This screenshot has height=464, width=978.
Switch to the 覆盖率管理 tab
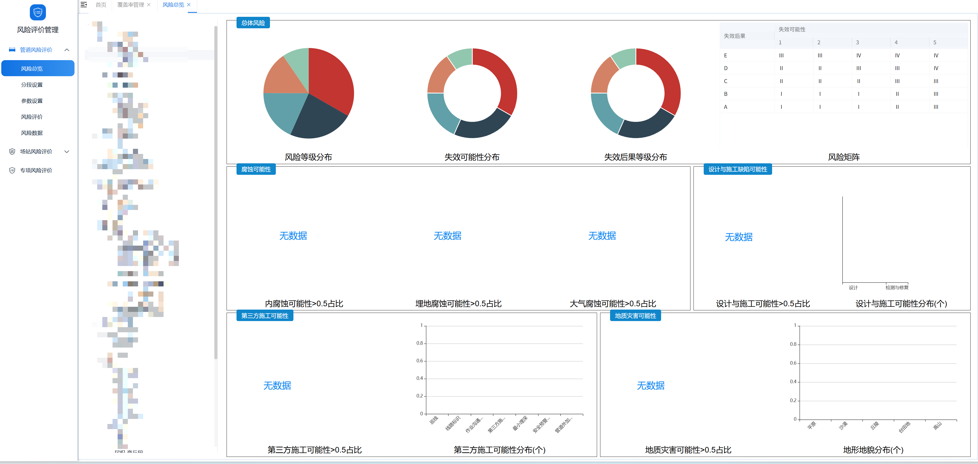(x=130, y=5)
